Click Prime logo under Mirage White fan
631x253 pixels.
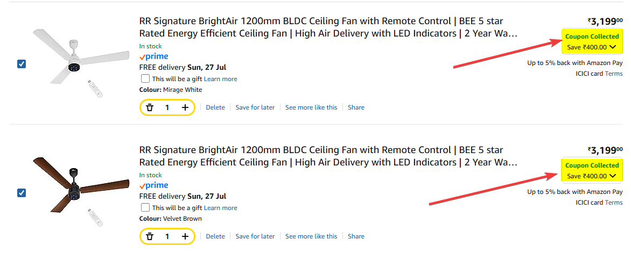pyautogui.click(x=154, y=56)
